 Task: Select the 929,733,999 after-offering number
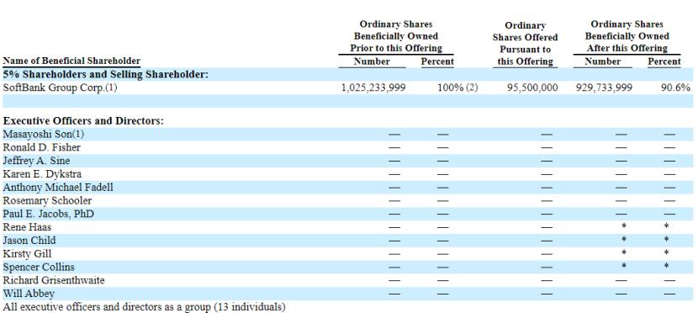tap(604, 88)
